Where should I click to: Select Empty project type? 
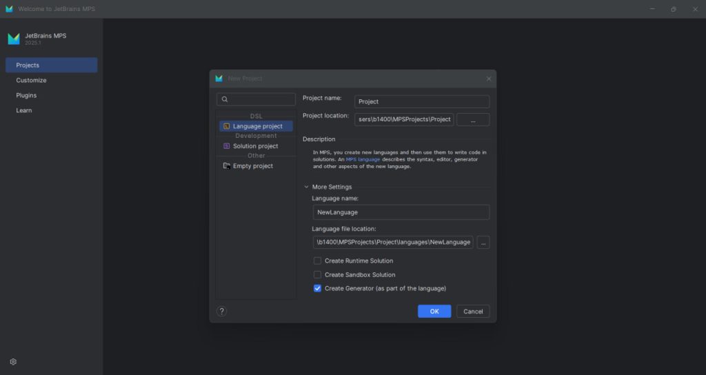256,165
